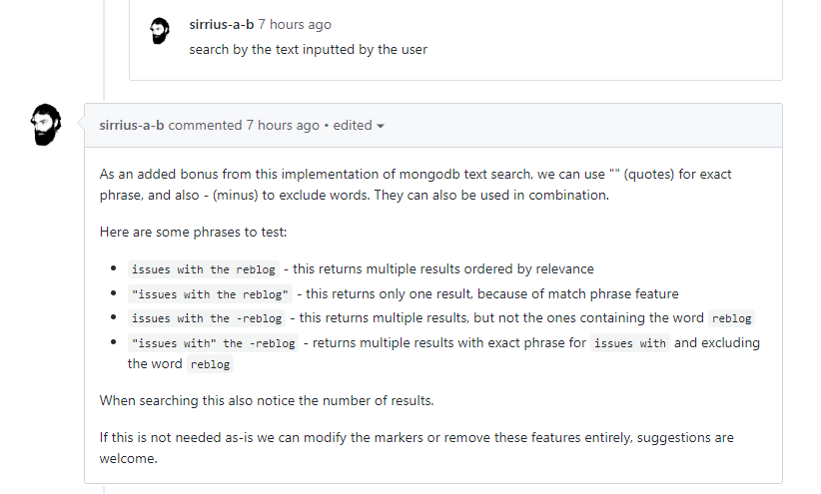Click the comment header's '7 hours ago' timestamp
This screenshot has width=821, height=494.
point(283,125)
